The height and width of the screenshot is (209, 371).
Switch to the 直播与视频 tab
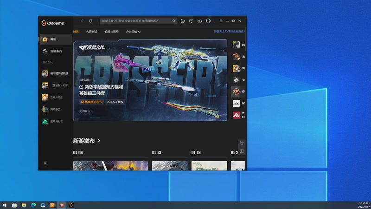[111, 32]
